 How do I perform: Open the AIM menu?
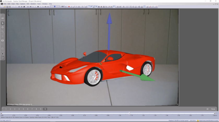pos(28,4)
